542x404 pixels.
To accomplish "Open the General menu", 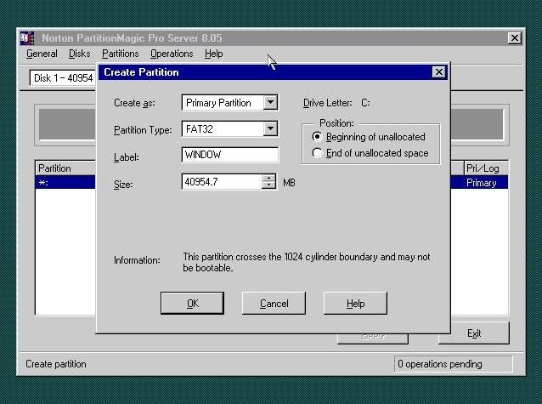I will (x=42, y=54).
